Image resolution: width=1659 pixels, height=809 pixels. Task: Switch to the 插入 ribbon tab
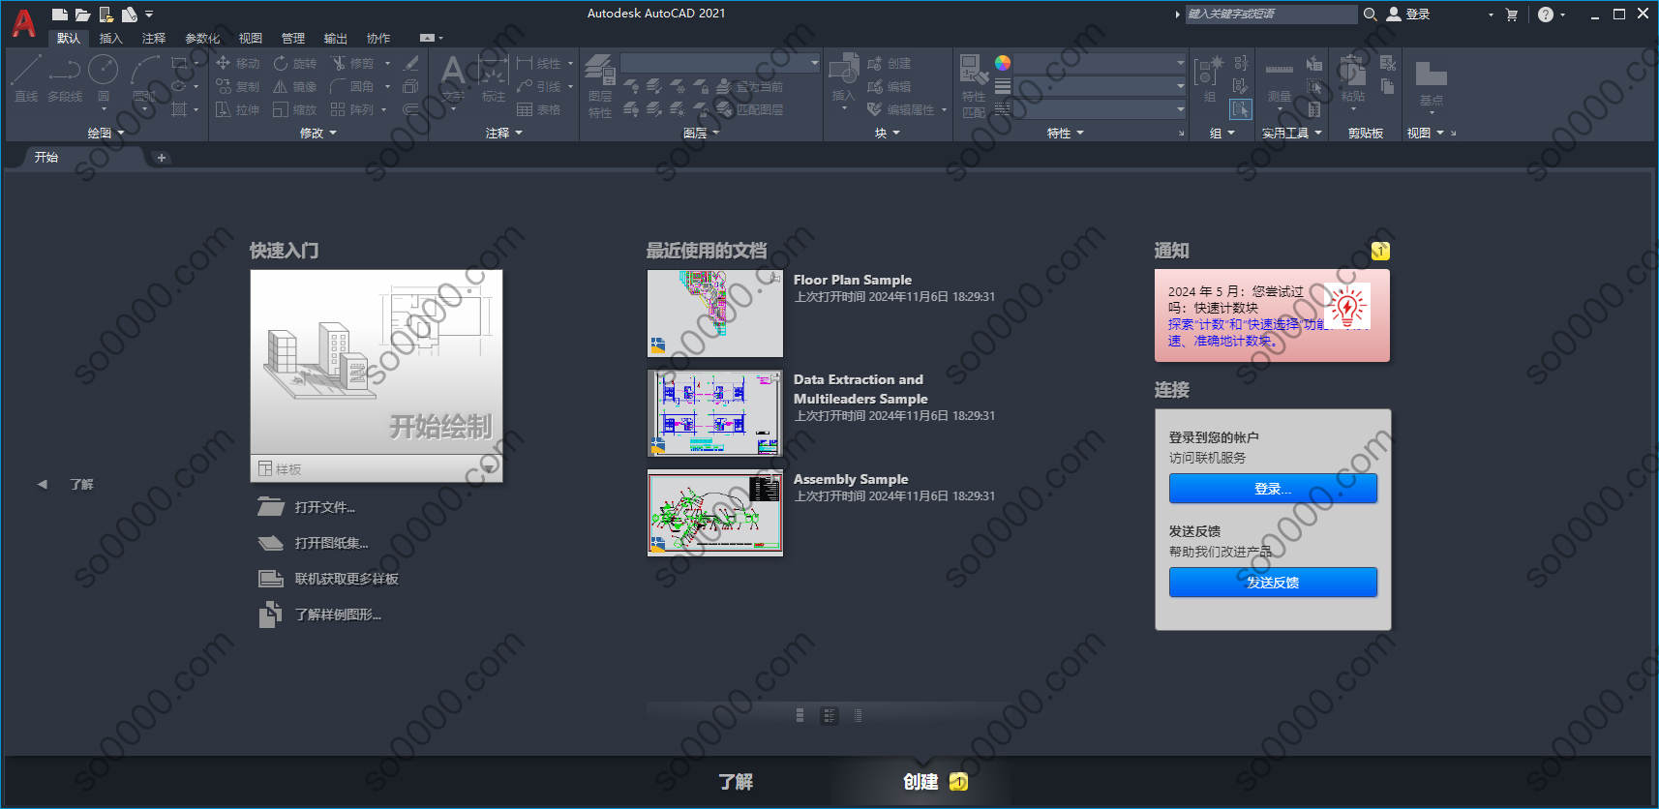[111, 39]
